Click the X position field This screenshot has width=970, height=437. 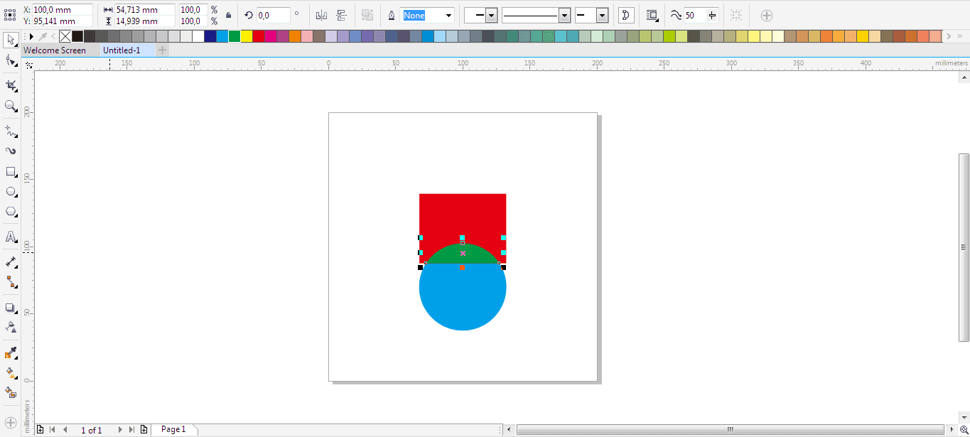point(62,10)
